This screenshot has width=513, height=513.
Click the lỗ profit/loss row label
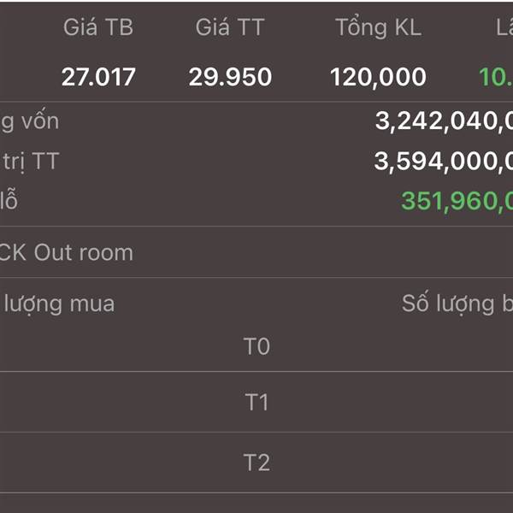click(x=9, y=201)
